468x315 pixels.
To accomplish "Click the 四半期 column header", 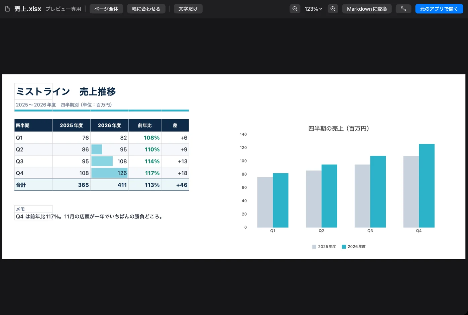I will click(33, 125).
